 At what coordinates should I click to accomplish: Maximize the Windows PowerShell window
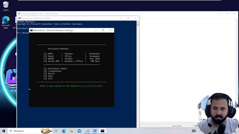(x=128, y=18)
